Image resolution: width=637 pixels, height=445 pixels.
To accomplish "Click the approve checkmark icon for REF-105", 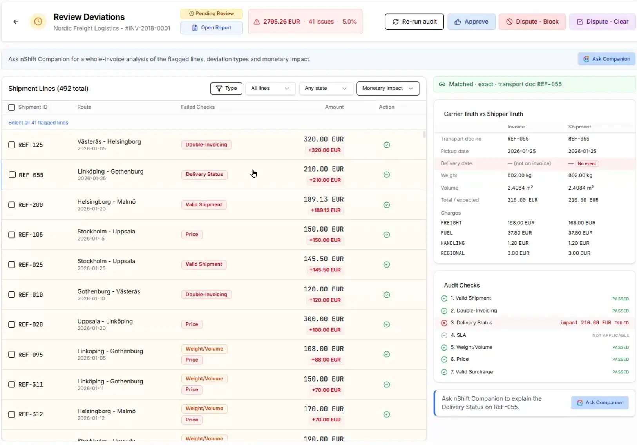I will click(x=387, y=235).
